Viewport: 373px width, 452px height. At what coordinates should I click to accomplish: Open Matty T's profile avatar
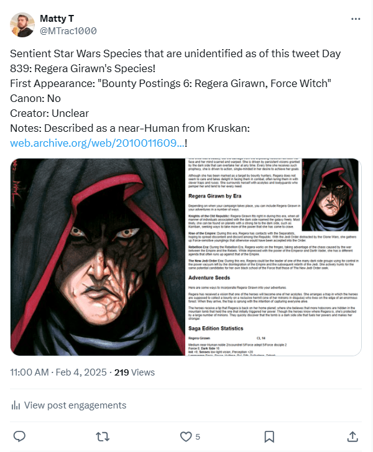[x=22, y=24]
